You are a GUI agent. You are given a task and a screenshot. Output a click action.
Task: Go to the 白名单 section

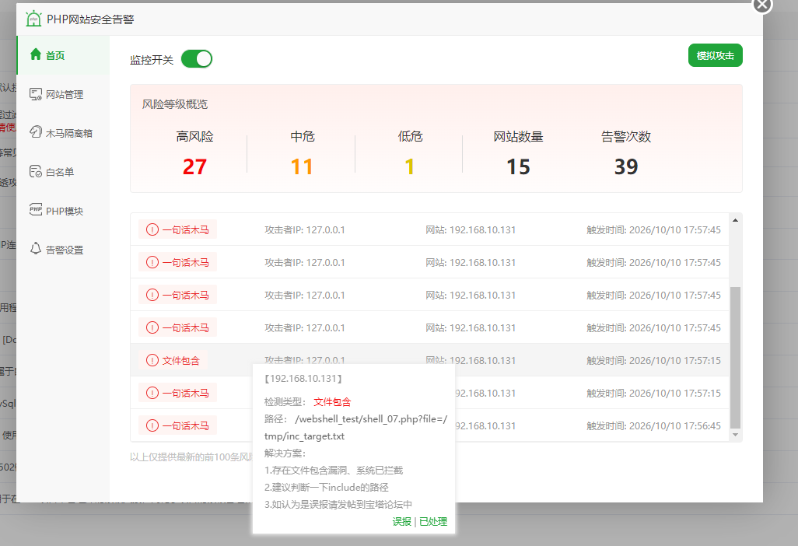(63, 172)
